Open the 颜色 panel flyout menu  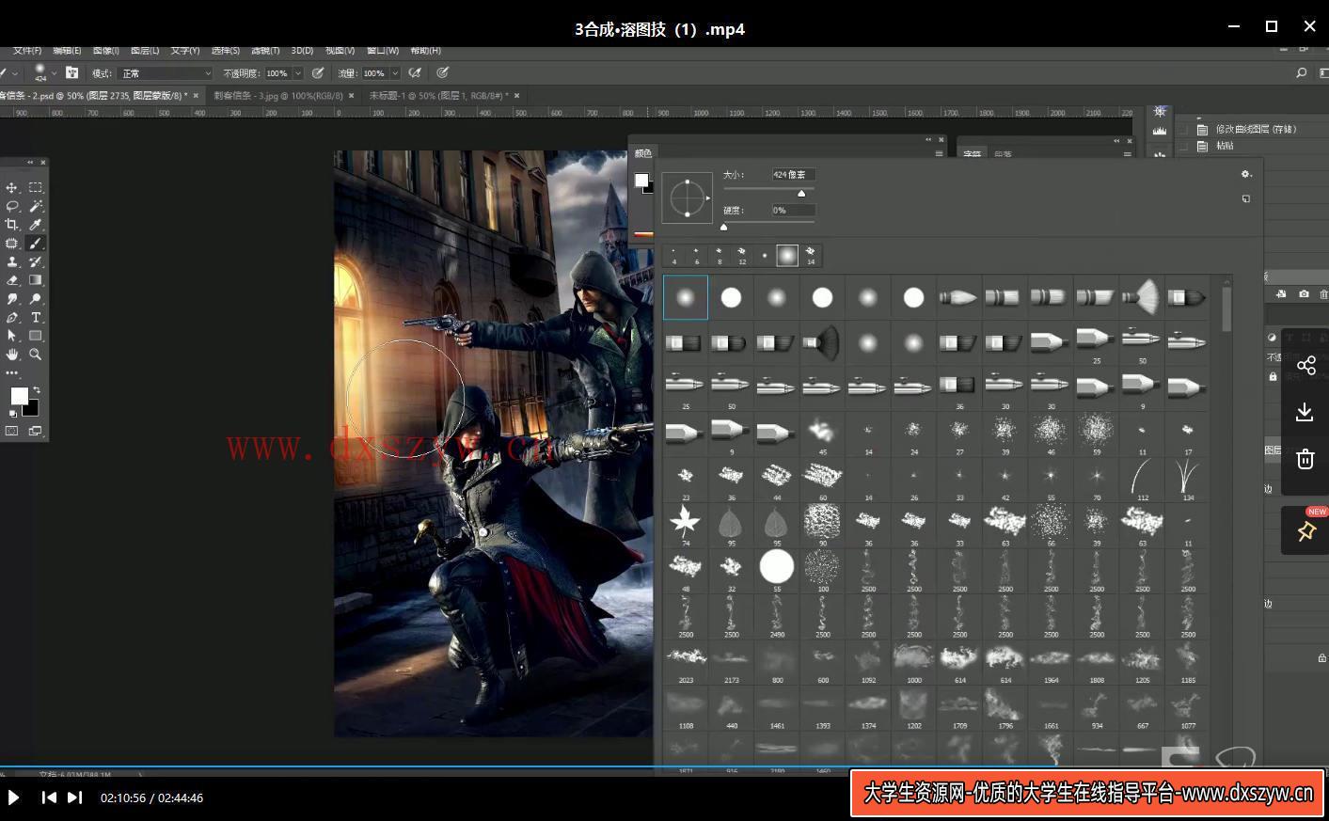point(939,153)
